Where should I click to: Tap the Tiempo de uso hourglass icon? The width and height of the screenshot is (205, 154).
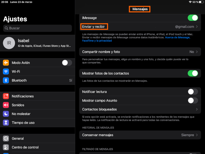tap(6, 123)
